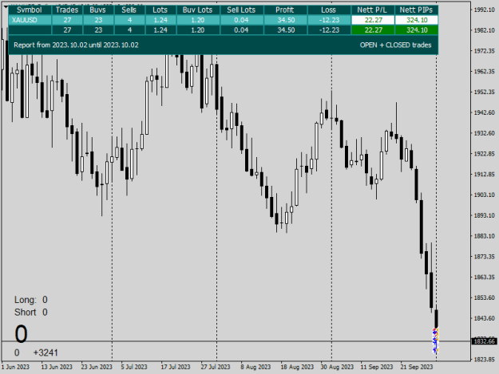Click the Nett PIPs column header
This screenshot has width=499, height=374.
pyautogui.click(x=416, y=10)
